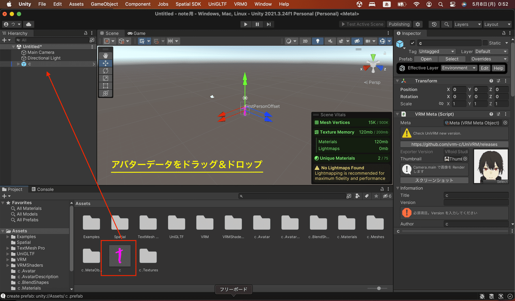Image resolution: width=515 pixels, height=301 pixels.
Task: Open the UniVRM releases GitHub link
Action: [454, 144]
